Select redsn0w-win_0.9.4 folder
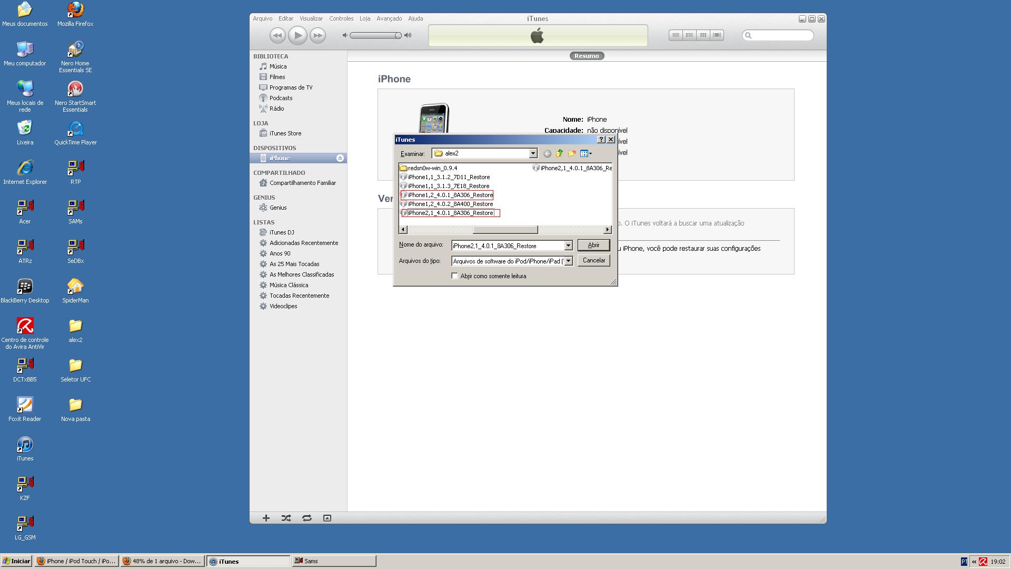The height and width of the screenshot is (569, 1011). (x=428, y=168)
